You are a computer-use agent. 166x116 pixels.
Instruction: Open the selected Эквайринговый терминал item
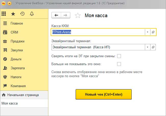tap(153, 47)
